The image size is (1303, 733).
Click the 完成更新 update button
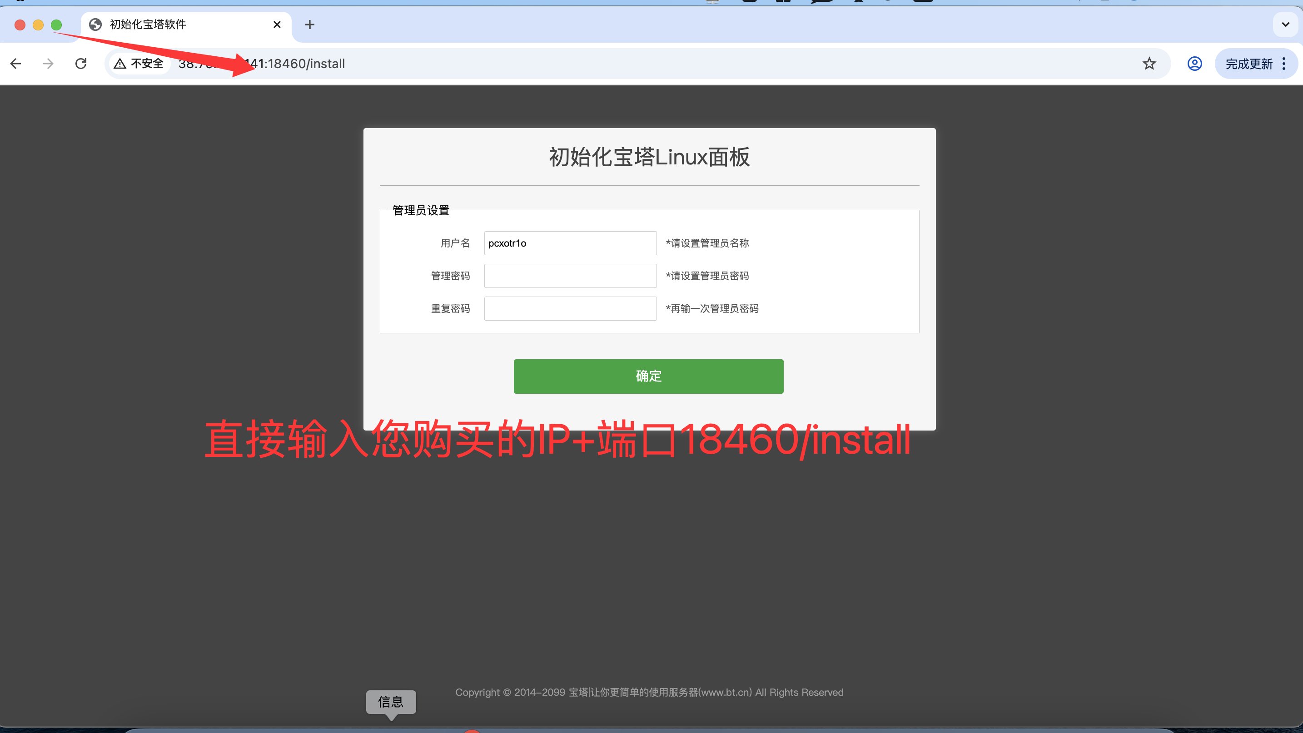coord(1248,64)
